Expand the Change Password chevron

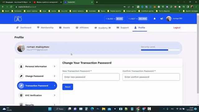(54, 76)
